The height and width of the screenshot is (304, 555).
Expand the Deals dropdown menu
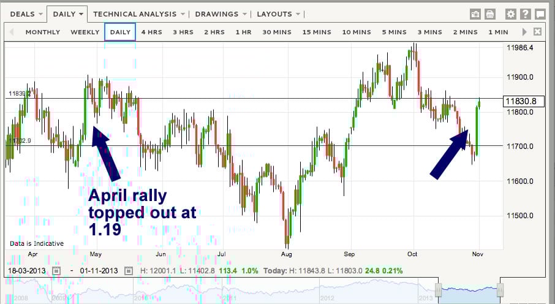point(26,13)
